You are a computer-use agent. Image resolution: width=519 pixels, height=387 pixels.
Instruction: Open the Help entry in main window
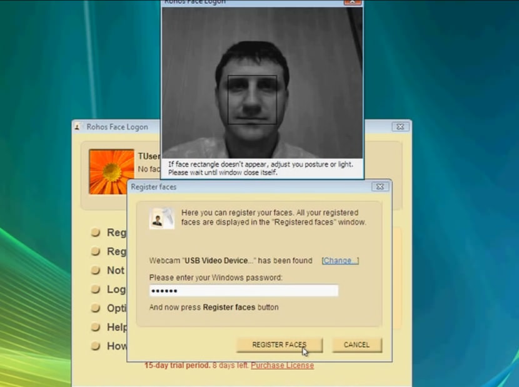pos(109,327)
